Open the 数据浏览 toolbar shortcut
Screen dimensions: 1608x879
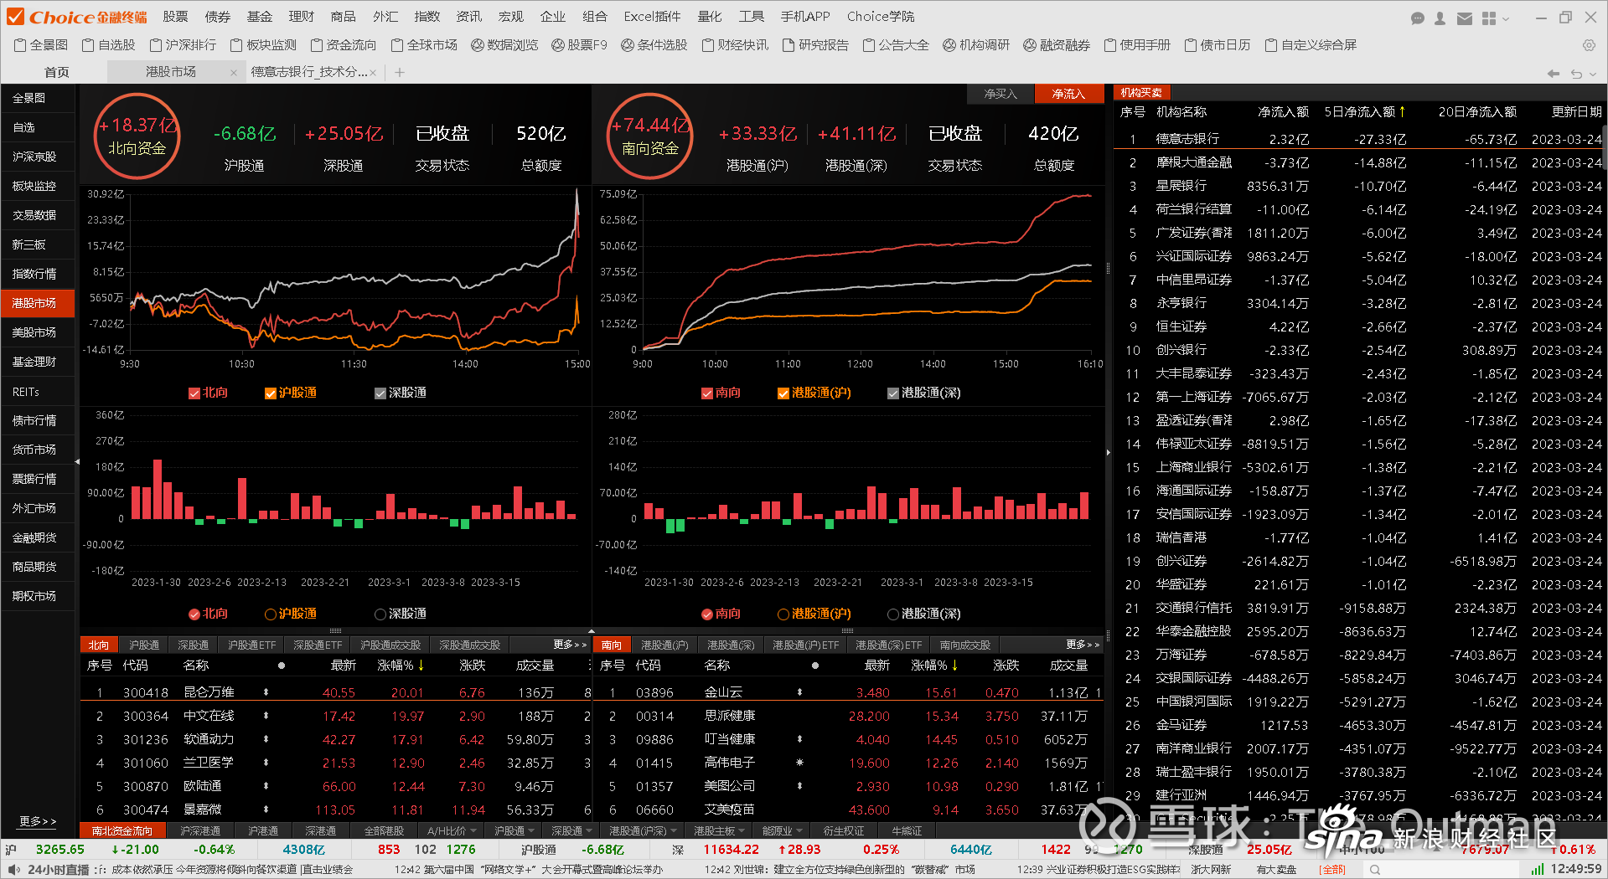click(x=504, y=45)
